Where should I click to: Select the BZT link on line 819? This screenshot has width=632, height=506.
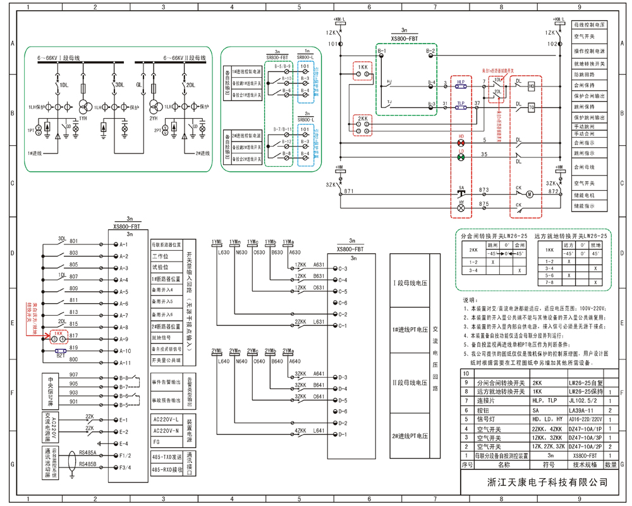61,351
